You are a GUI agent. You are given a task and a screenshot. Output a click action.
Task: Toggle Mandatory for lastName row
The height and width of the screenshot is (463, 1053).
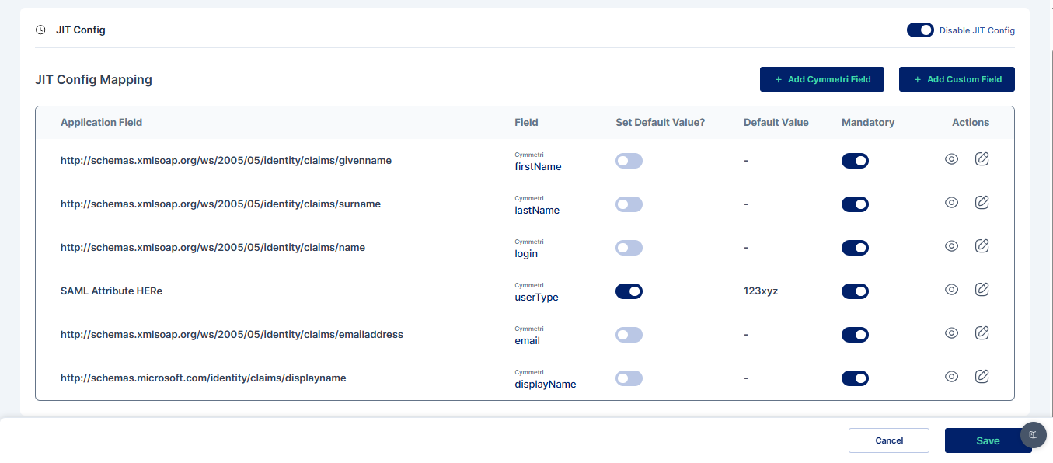click(x=855, y=204)
